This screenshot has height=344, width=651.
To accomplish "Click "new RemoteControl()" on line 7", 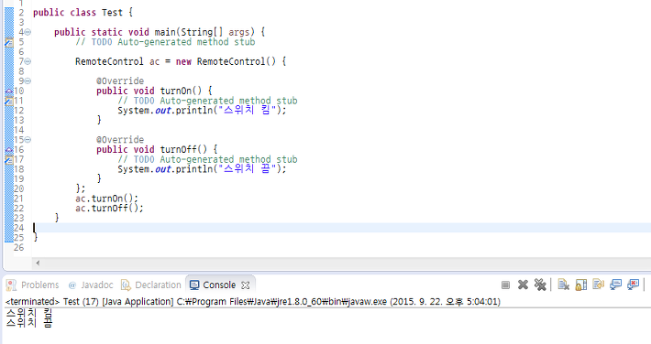I will (x=226, y=61).
